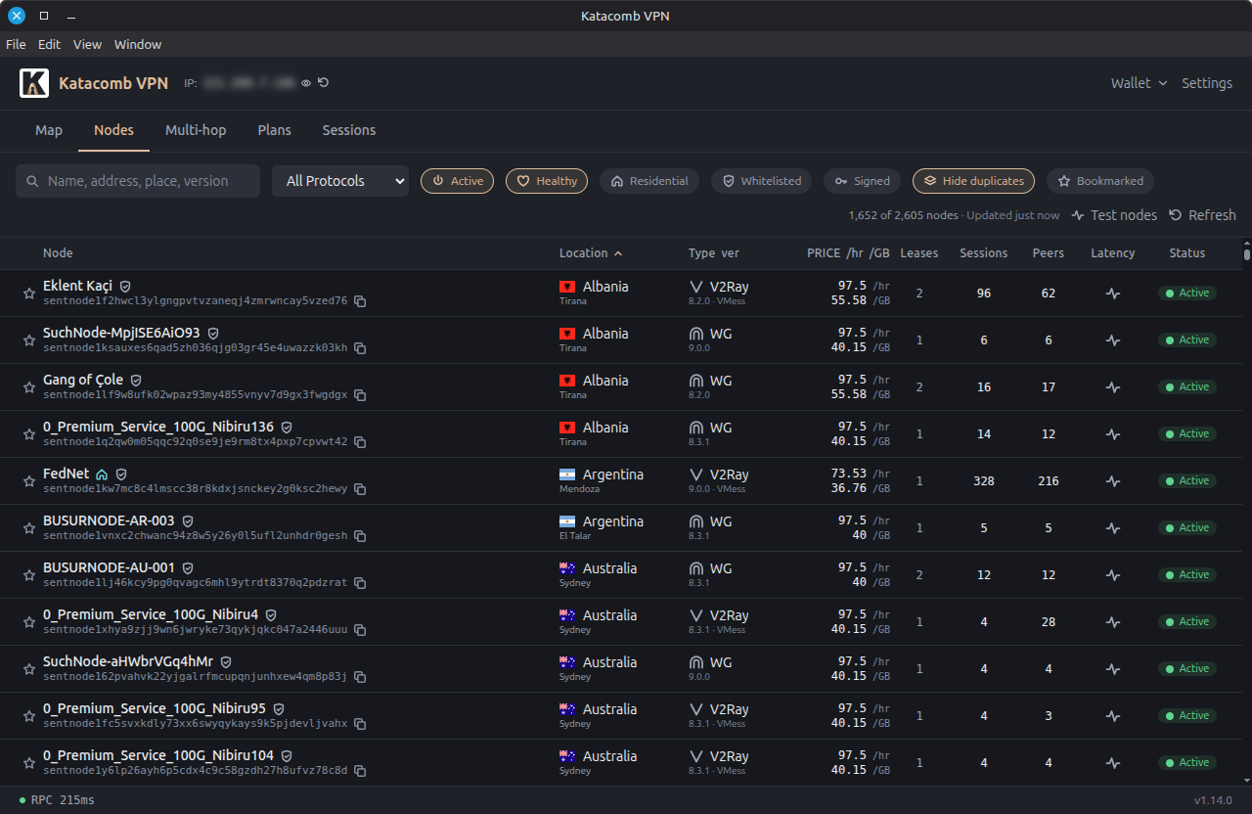The height and width of the screenshot is (814, 1252).
Task: Sort by Node column header
Action: tap(58, 253)
